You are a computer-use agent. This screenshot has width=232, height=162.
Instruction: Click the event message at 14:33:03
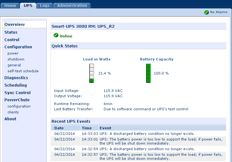147,134
